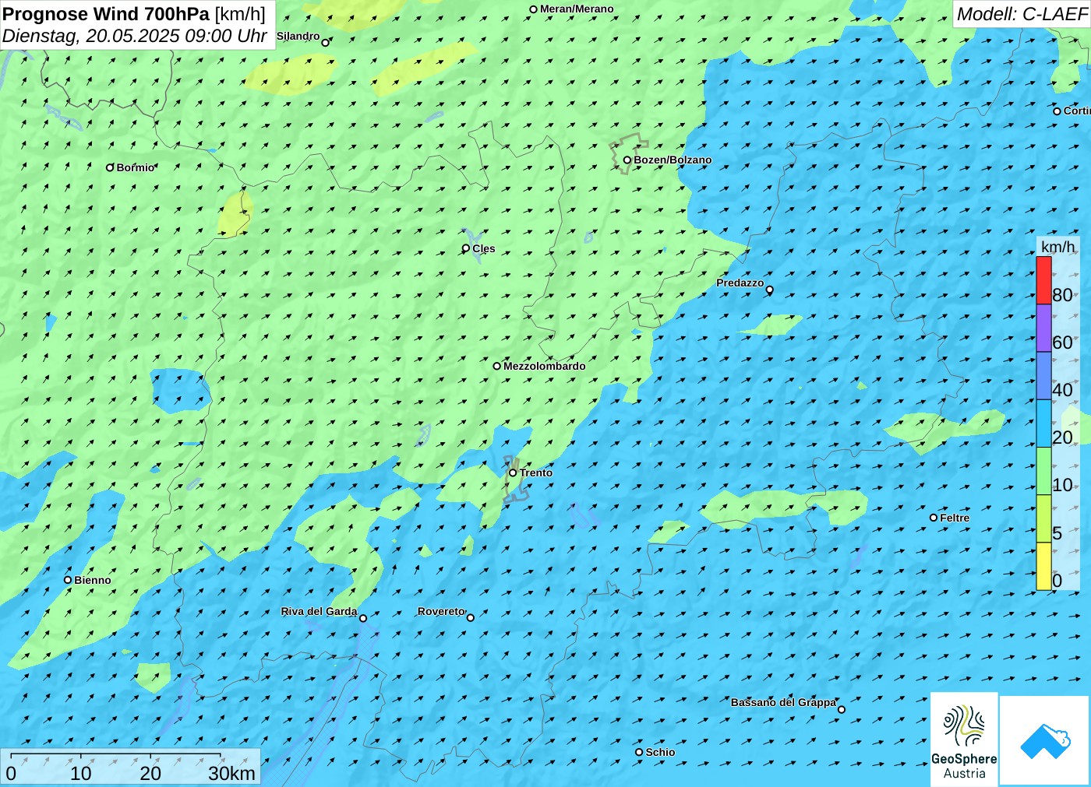
Task: Click the GeoSphere Austria logo
Action: 964,739
